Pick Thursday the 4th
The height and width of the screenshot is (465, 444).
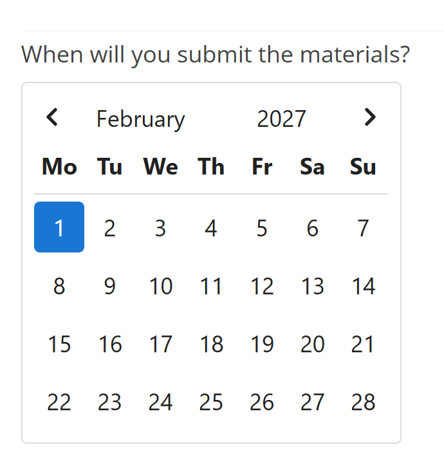click(x=211, y=227)
